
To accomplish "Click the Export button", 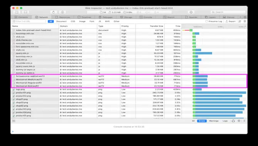I will coord(231,22).
